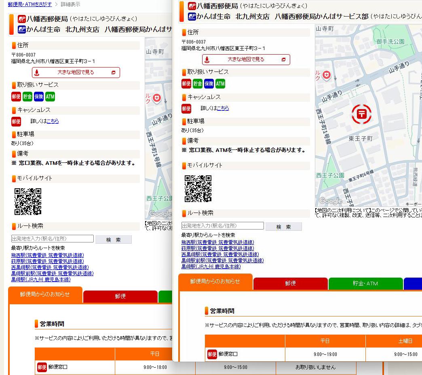Open the 黒崎駅前駅 route link in the right window
The width and height of the screenshot is (422, 375).
222,260
